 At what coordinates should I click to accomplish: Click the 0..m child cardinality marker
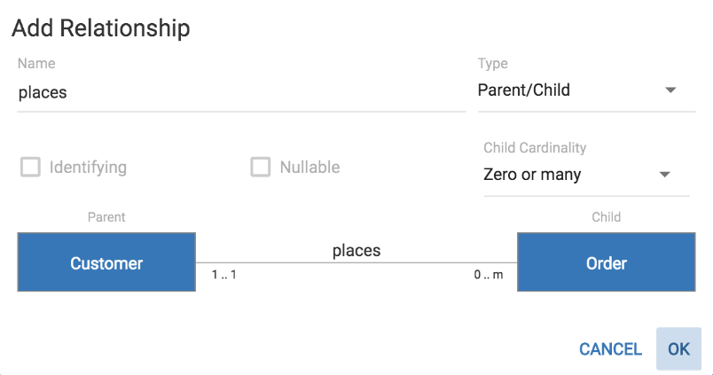[488, 275]
